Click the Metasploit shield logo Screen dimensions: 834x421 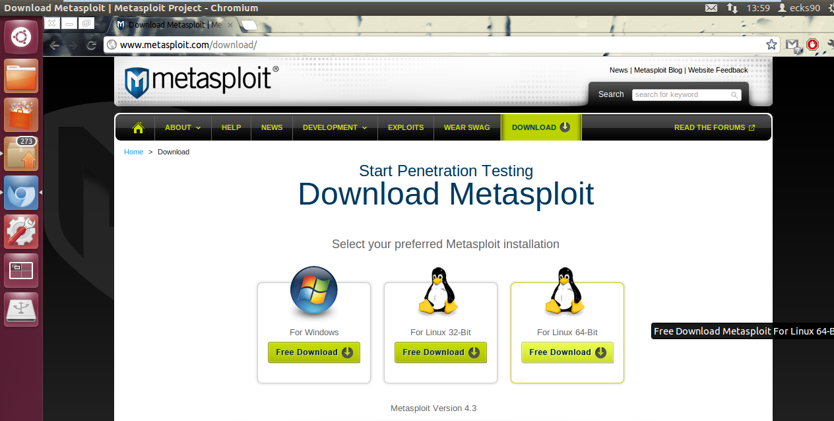pos(137,82)
